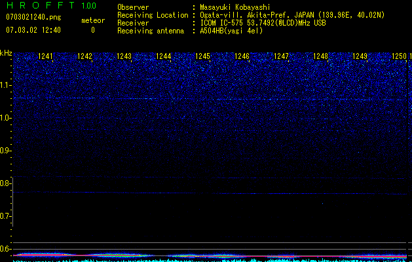This screenshot has height=262, width=412.
Task: Click the 1241 time marker
Action: pos(45,56)
